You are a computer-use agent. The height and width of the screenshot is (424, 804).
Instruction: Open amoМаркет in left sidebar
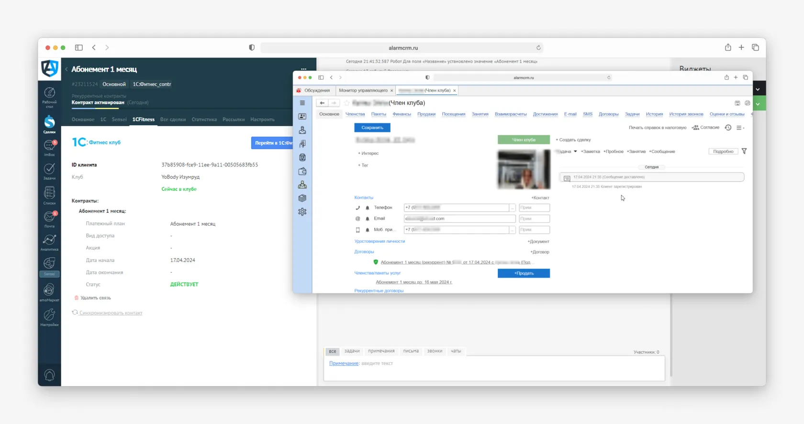[x=49, y=293]
